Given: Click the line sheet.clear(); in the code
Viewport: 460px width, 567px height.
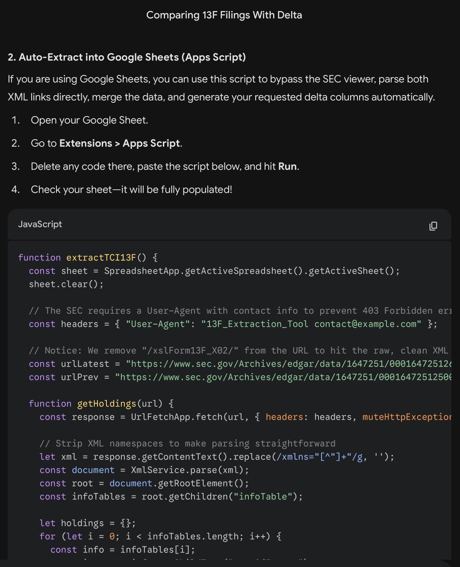Looking at the screenshot, I should pyautogui.click(x=66, y=284).
